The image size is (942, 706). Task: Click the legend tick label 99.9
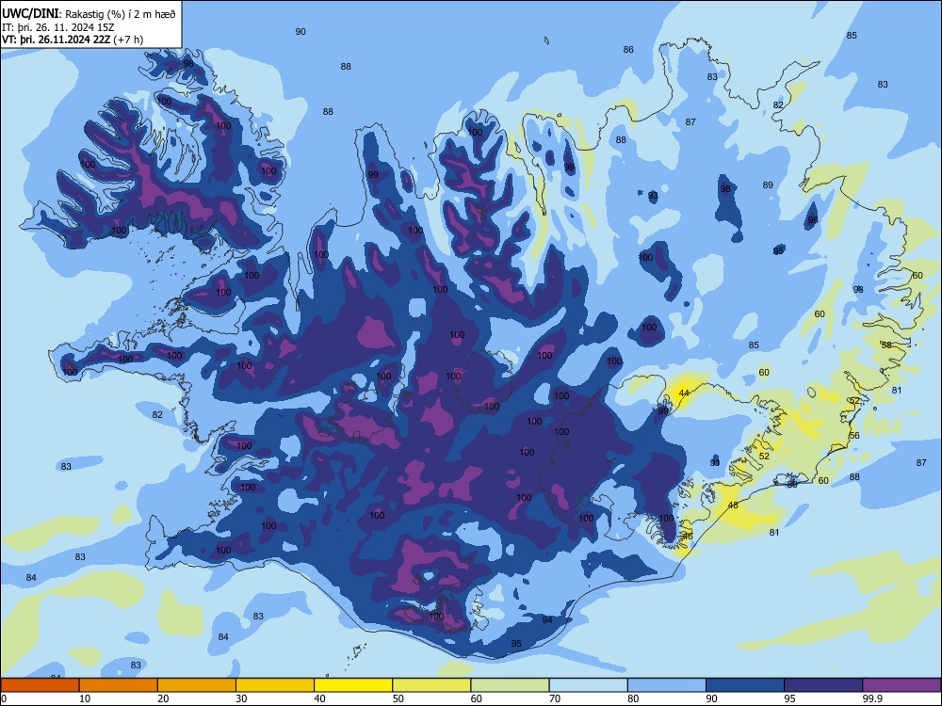(x=871, y=698)
